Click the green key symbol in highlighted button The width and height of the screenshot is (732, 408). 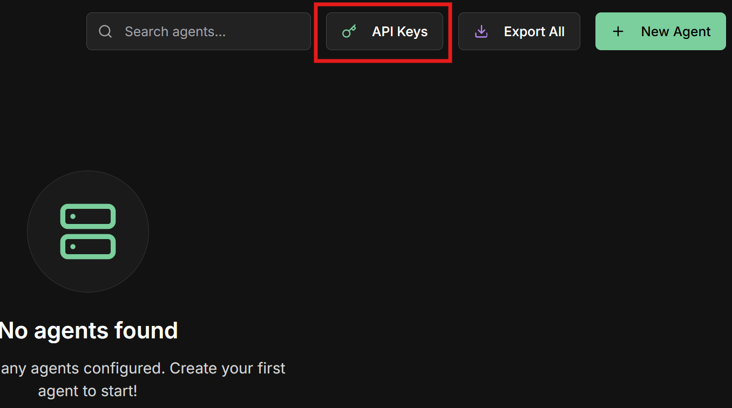coord(349,31)
